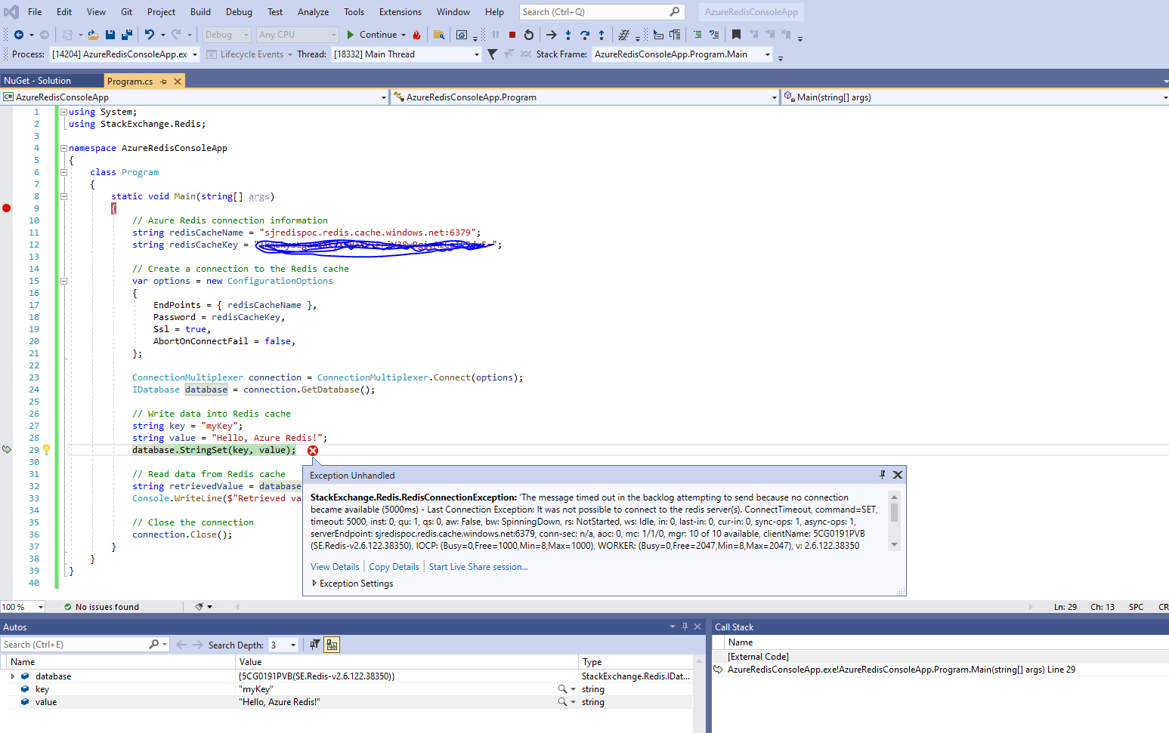Stop debugging with the red square icon
This screenshot has width=1169, height=733.
pos(512,35)
